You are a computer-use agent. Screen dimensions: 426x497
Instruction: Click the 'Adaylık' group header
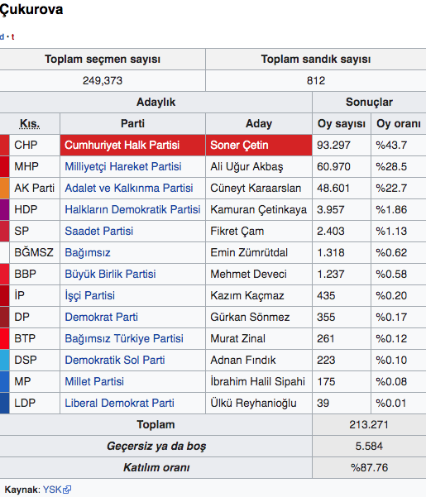pyautogui.click(x=156, y=103)
